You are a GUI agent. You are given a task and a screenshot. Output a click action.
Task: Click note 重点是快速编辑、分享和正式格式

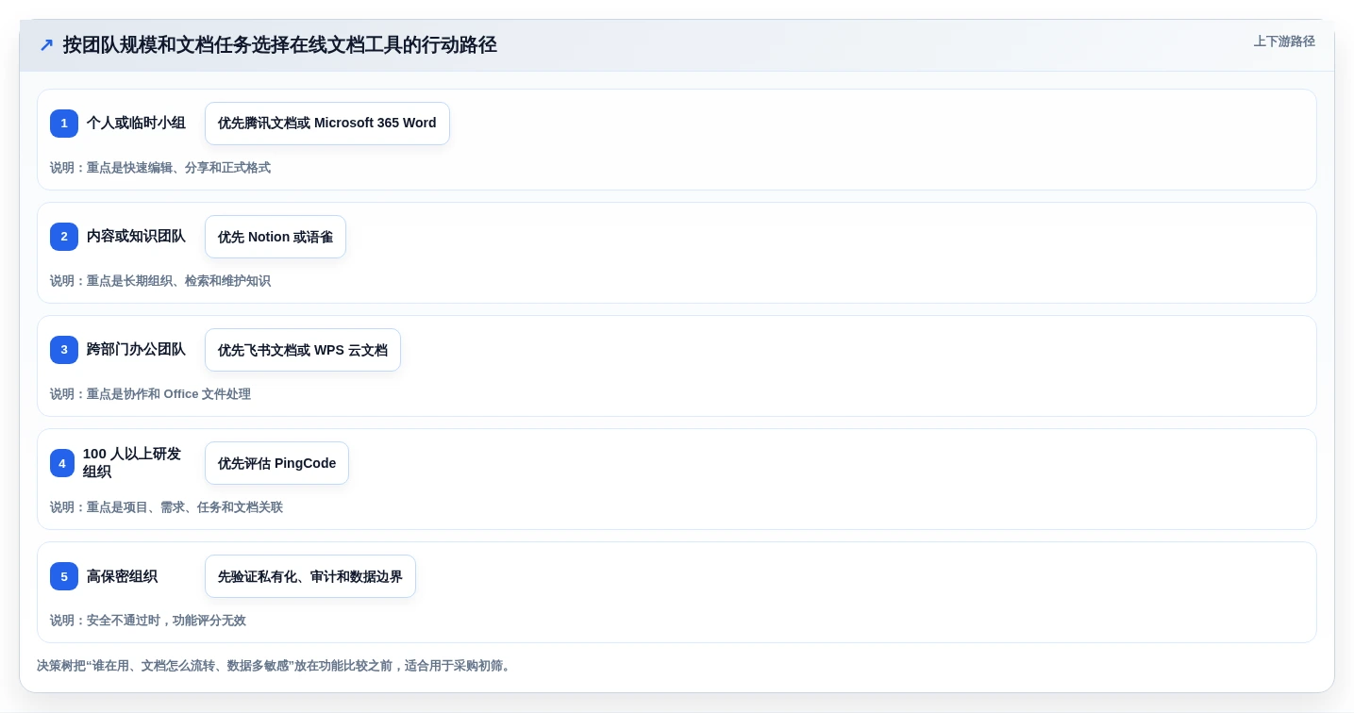(x=160, y=168)
